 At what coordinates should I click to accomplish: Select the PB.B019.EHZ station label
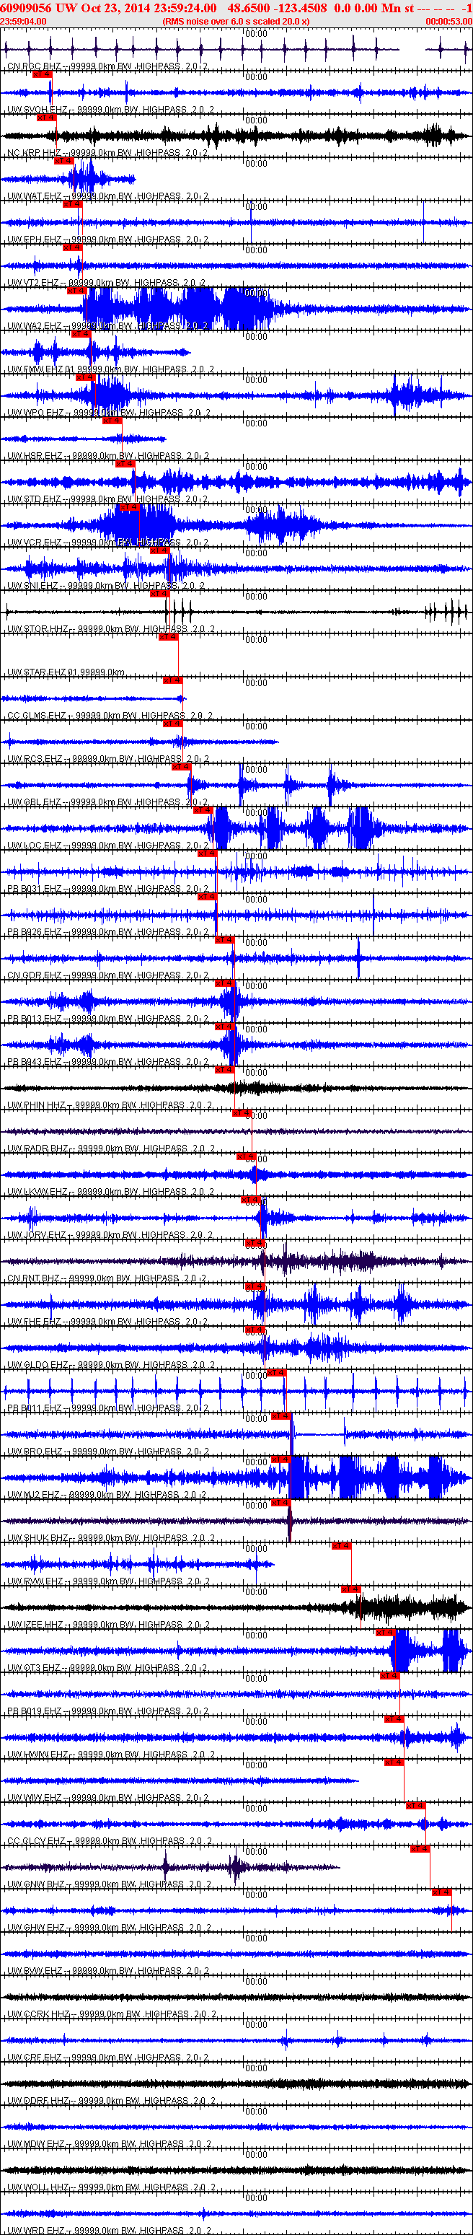pos(107,1713)
